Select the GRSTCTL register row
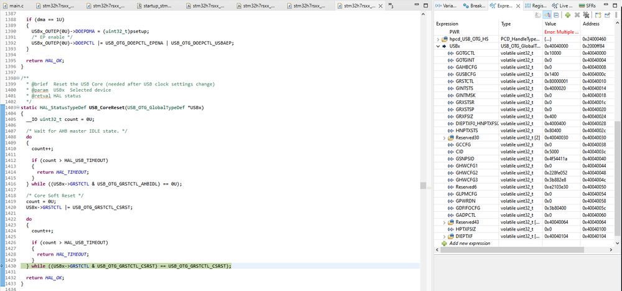The image size is (622, 291). click(x=524, y=82)
